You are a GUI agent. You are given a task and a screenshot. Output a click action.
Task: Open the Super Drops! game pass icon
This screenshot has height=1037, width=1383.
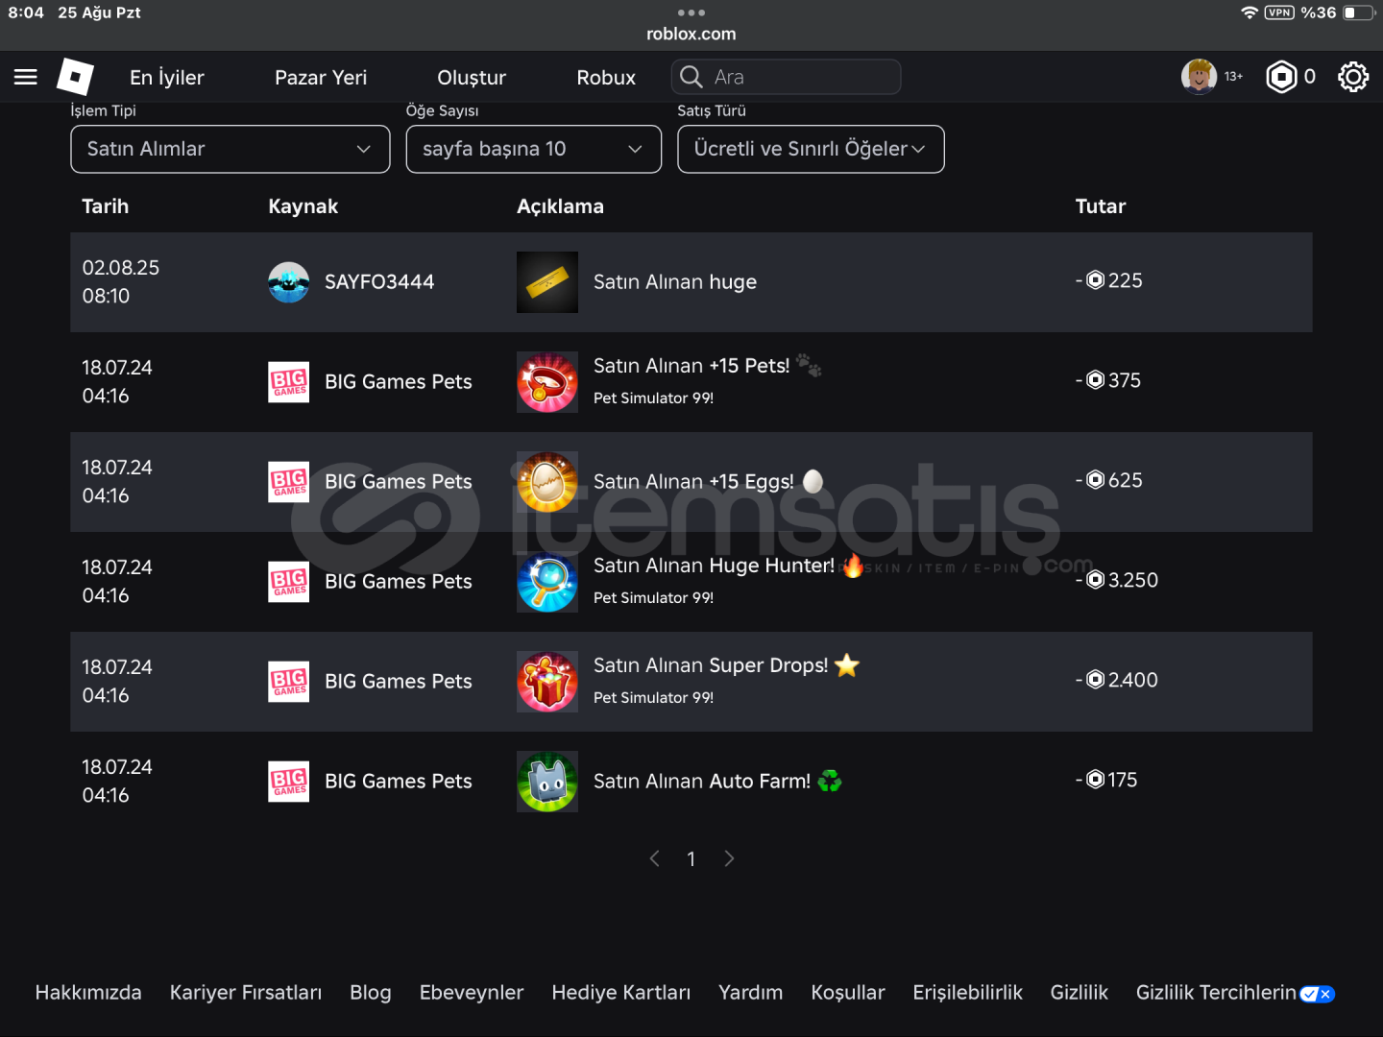(x=547, y=682)
